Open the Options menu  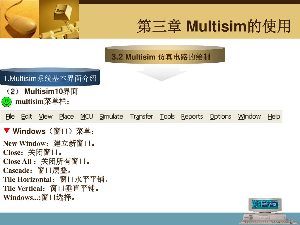coord(220,117)
